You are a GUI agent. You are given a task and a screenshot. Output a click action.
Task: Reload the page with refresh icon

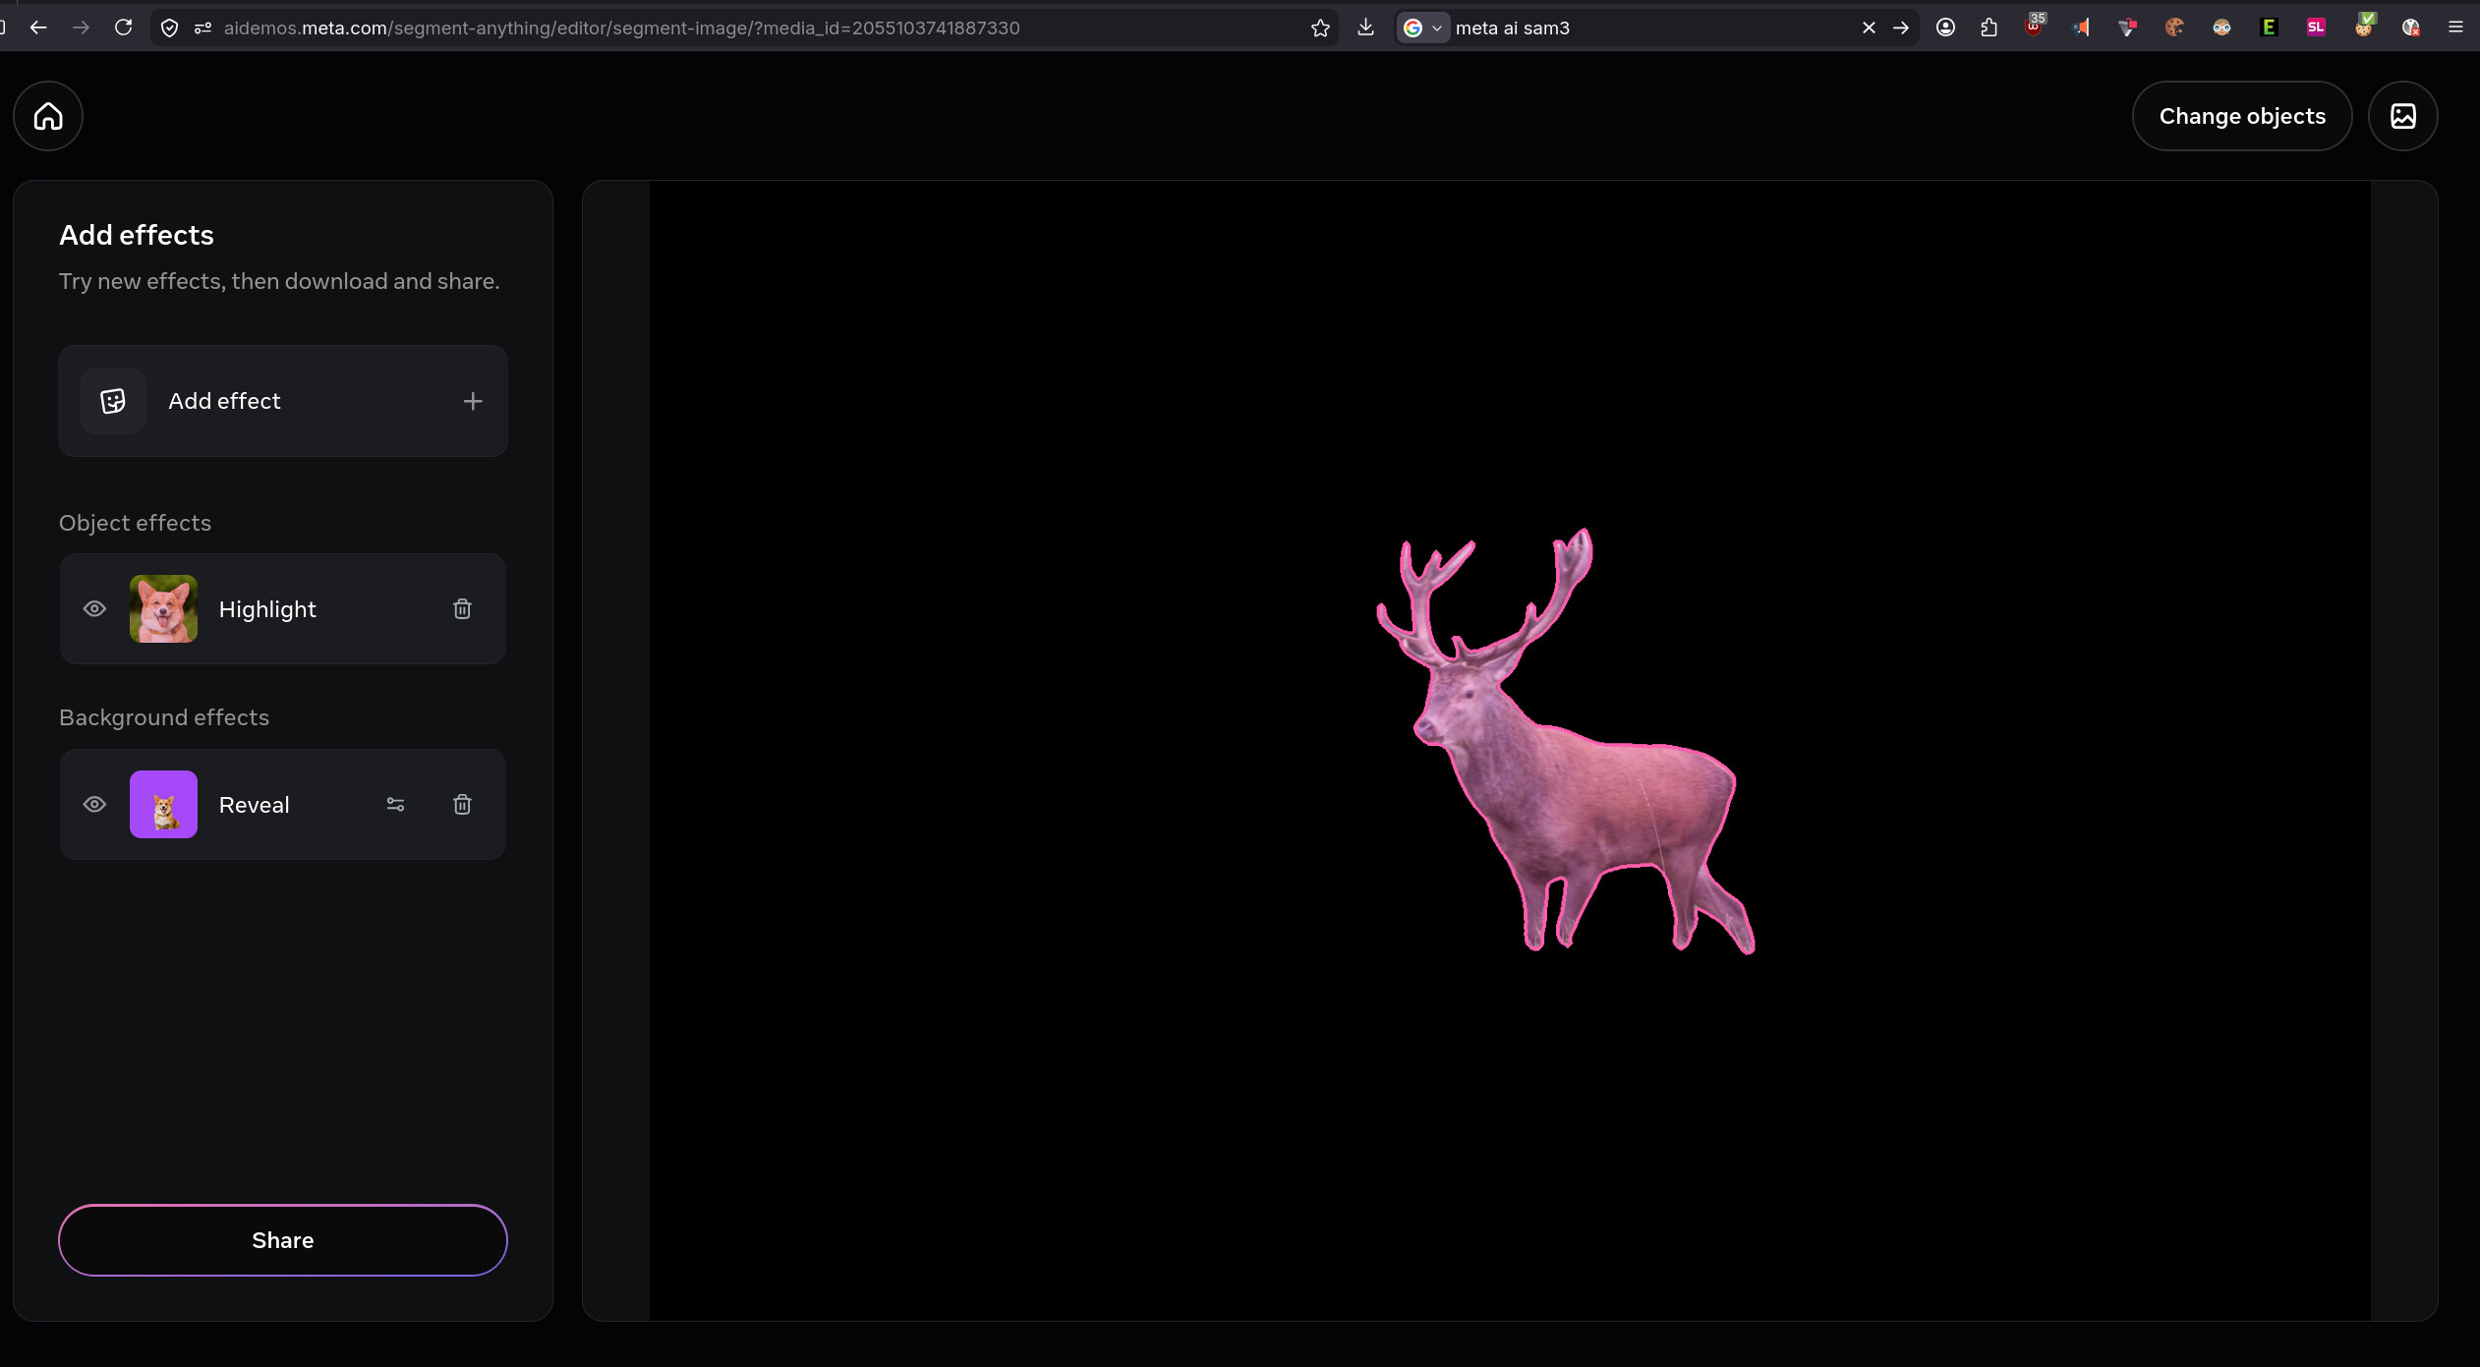pos(123,28)
